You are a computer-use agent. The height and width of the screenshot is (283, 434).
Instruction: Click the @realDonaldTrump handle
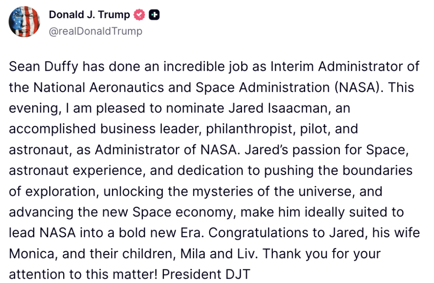click(x=96, y=31)
